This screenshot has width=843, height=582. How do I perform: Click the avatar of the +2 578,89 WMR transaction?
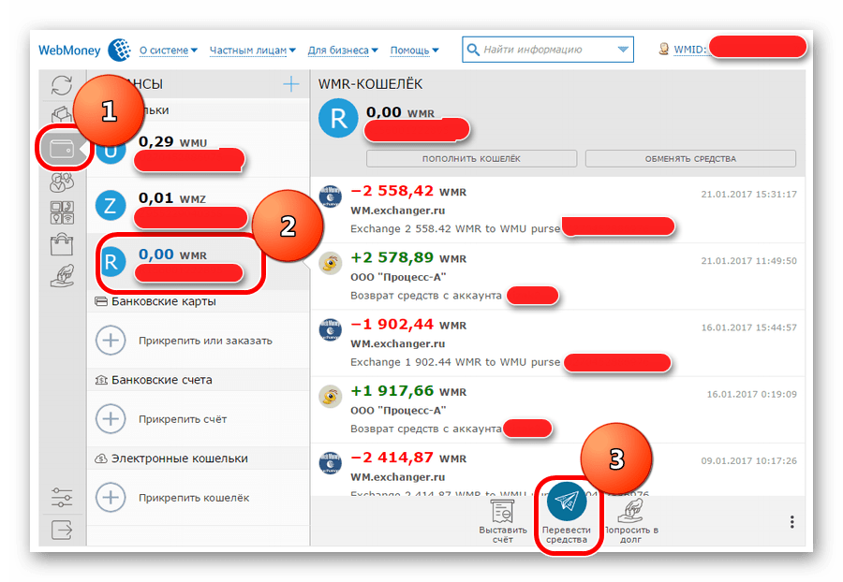point(330,263)
